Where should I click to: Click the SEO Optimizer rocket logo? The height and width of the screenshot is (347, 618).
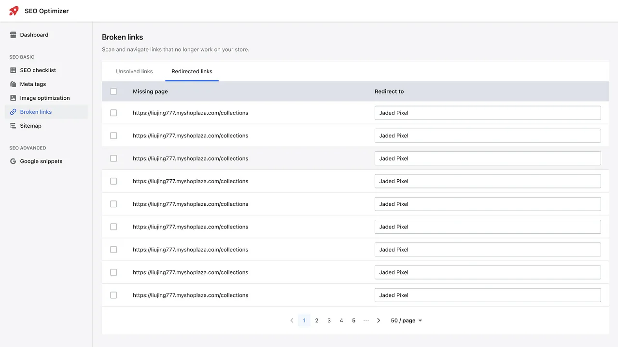click(13, 11)
